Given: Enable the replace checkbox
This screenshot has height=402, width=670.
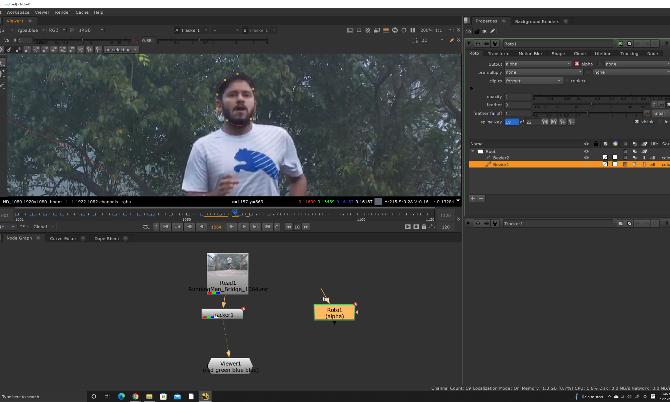Looking at the screenshot, I should point(567,81).
